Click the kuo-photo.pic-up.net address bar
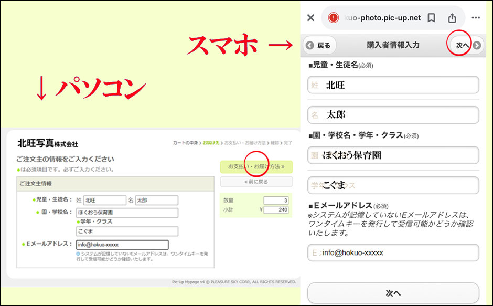Image resolution: width=493 pixels, height=306 pixels. [383, 18]
